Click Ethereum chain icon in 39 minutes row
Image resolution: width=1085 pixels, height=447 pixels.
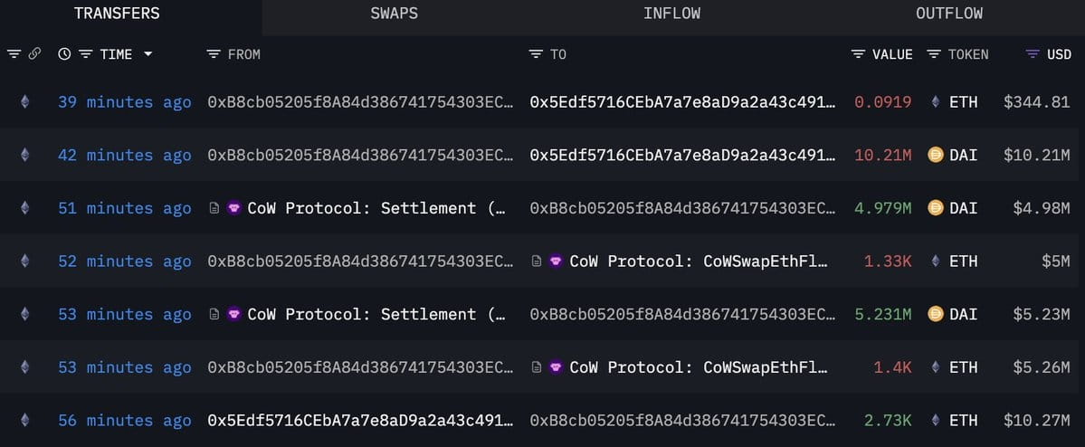click(x=25, y=102)
